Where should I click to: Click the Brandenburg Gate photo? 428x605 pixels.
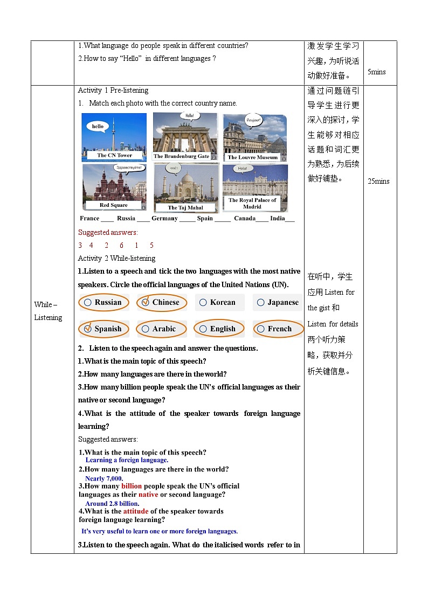coord(185,137)
